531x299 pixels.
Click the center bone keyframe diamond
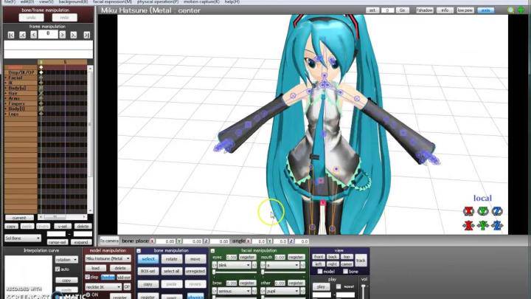[41, 67]
